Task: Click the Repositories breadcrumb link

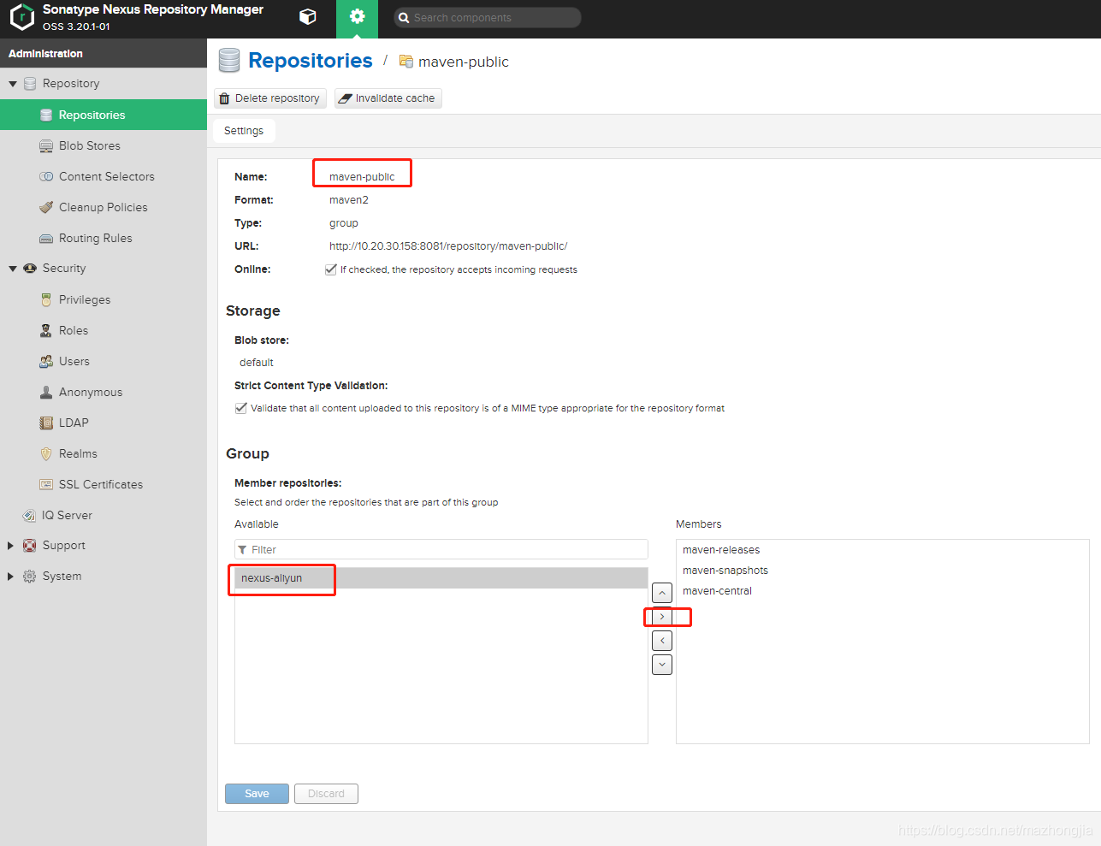Action: click(311, 61)
